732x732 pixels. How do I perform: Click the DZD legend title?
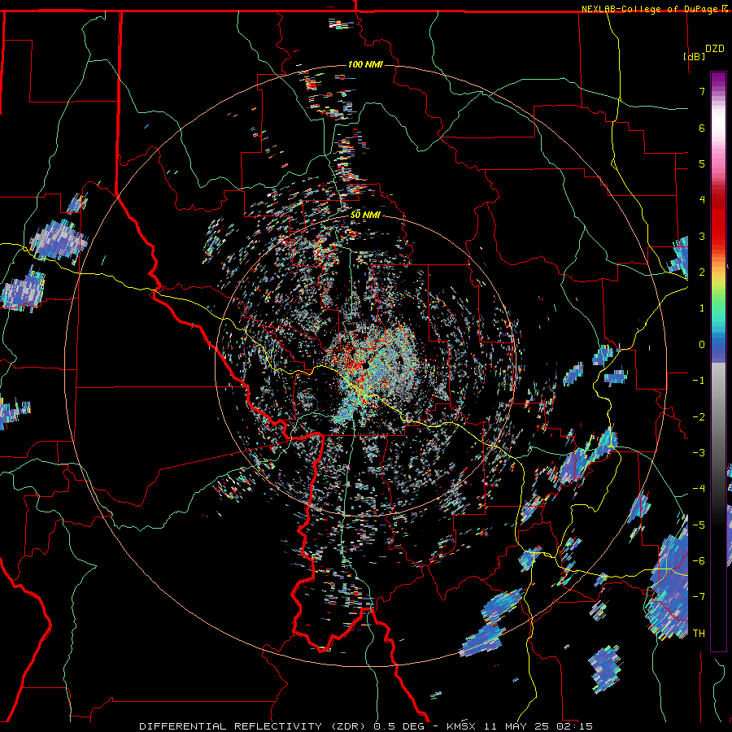click(x=714, y=49)
